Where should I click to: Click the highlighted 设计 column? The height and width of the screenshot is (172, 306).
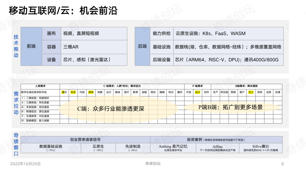[x=197, y=92]
